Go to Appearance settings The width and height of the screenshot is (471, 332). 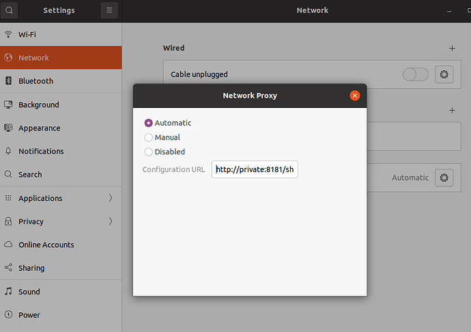tap(61, 128)
